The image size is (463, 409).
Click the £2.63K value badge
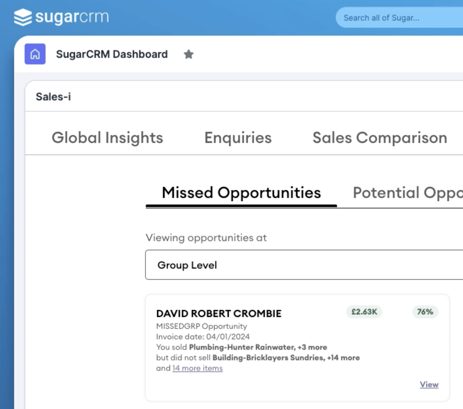point(364,312)
